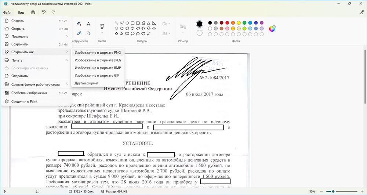Select the Heart shape
The width and height of the screenshot is (367, 195).
[143, 34]
